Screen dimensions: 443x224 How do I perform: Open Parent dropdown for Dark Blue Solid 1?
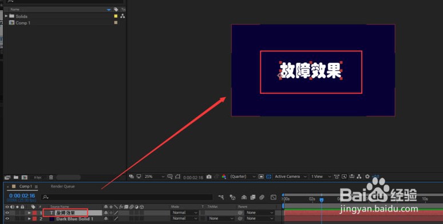coord(259,219)
